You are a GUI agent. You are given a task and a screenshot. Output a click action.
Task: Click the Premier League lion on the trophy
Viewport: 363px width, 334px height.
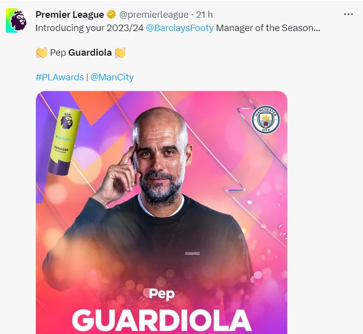(67, 121)
